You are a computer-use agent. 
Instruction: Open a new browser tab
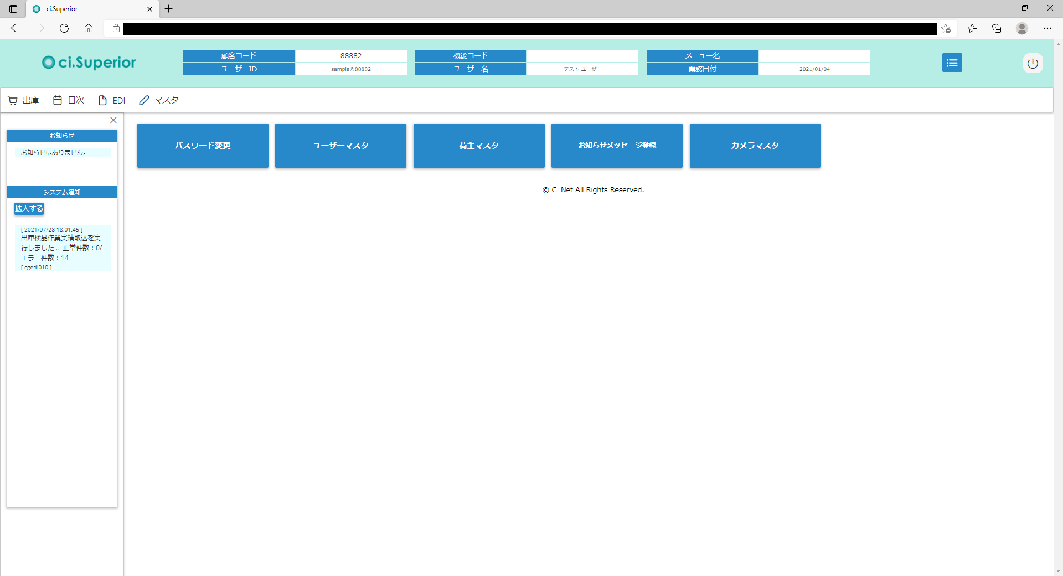[x=169, y=8]
